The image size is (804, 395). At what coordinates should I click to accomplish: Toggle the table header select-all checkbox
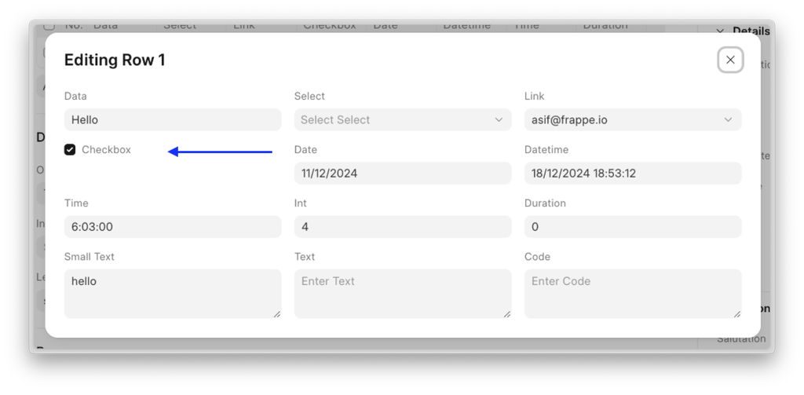pyautogui.click(x=50, y=26)
